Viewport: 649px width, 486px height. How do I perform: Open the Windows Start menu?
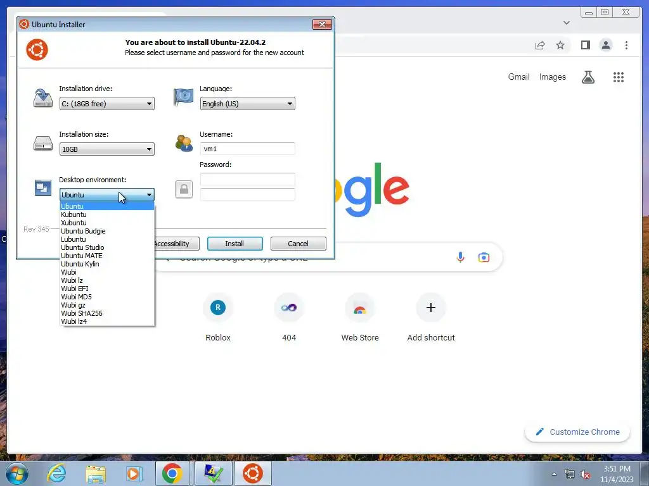[17, 473]
